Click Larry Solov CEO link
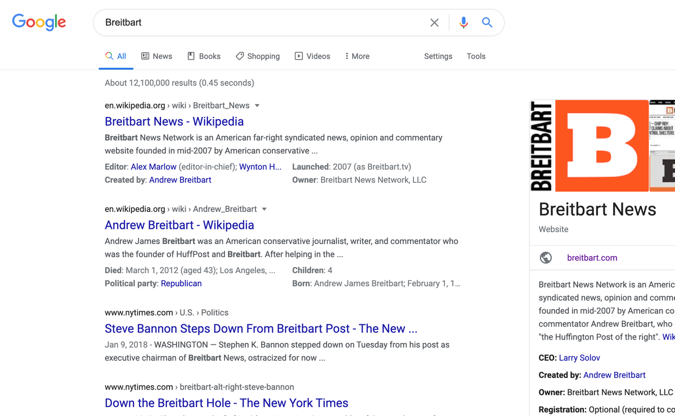 pyautogui.click(x=579, y=358)
